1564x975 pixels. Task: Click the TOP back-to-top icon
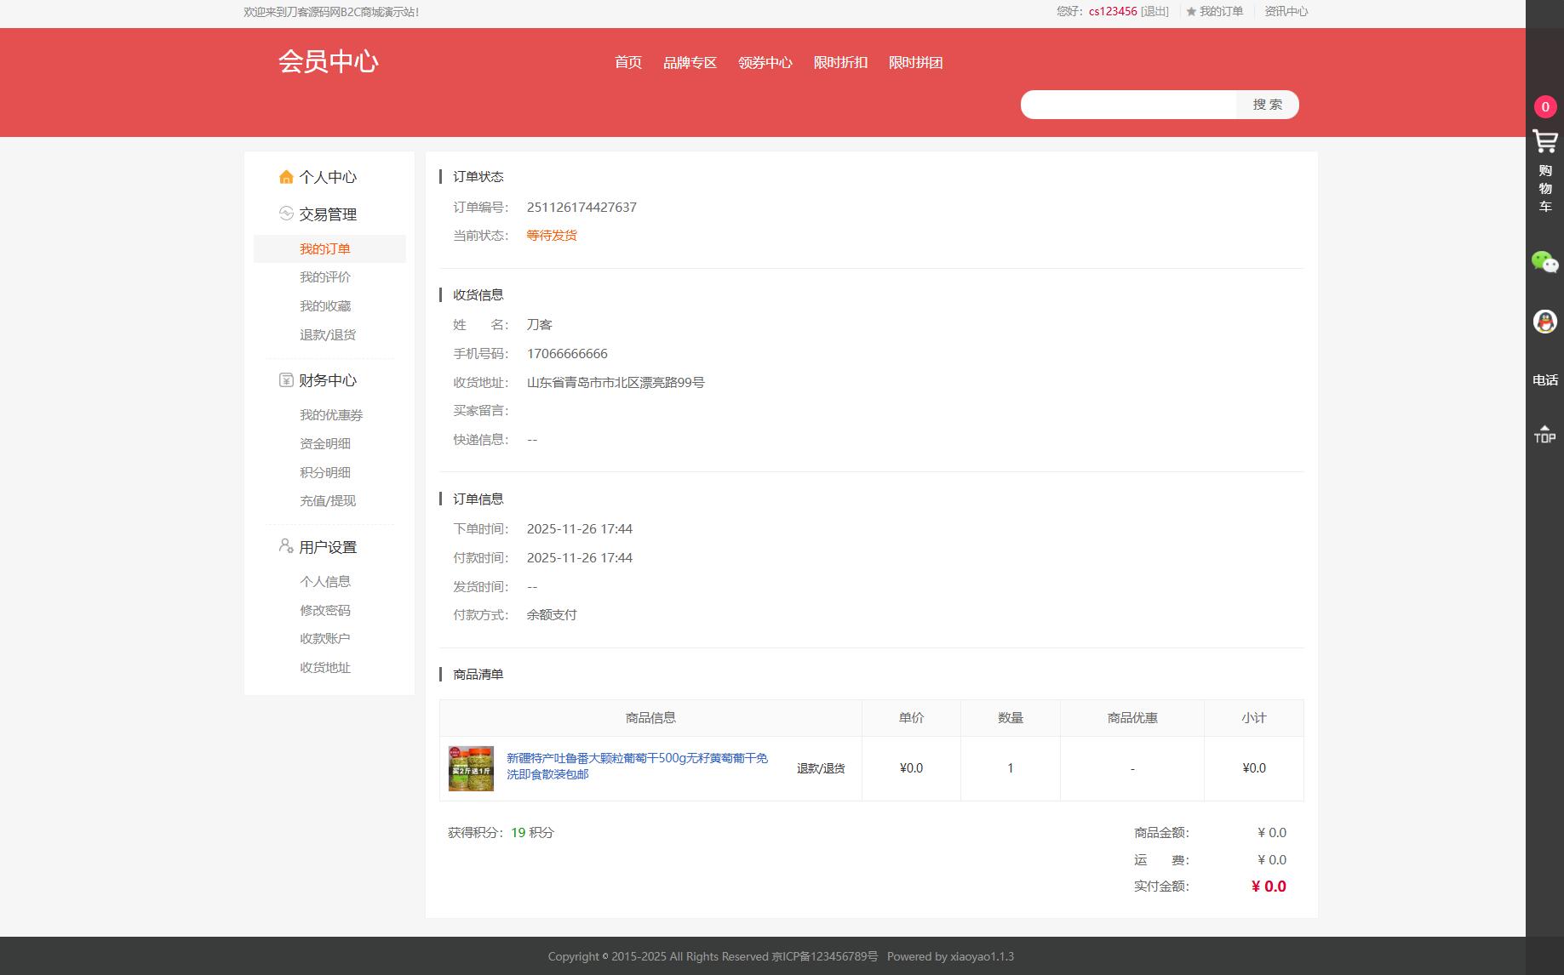click(x=1544, y=433)
